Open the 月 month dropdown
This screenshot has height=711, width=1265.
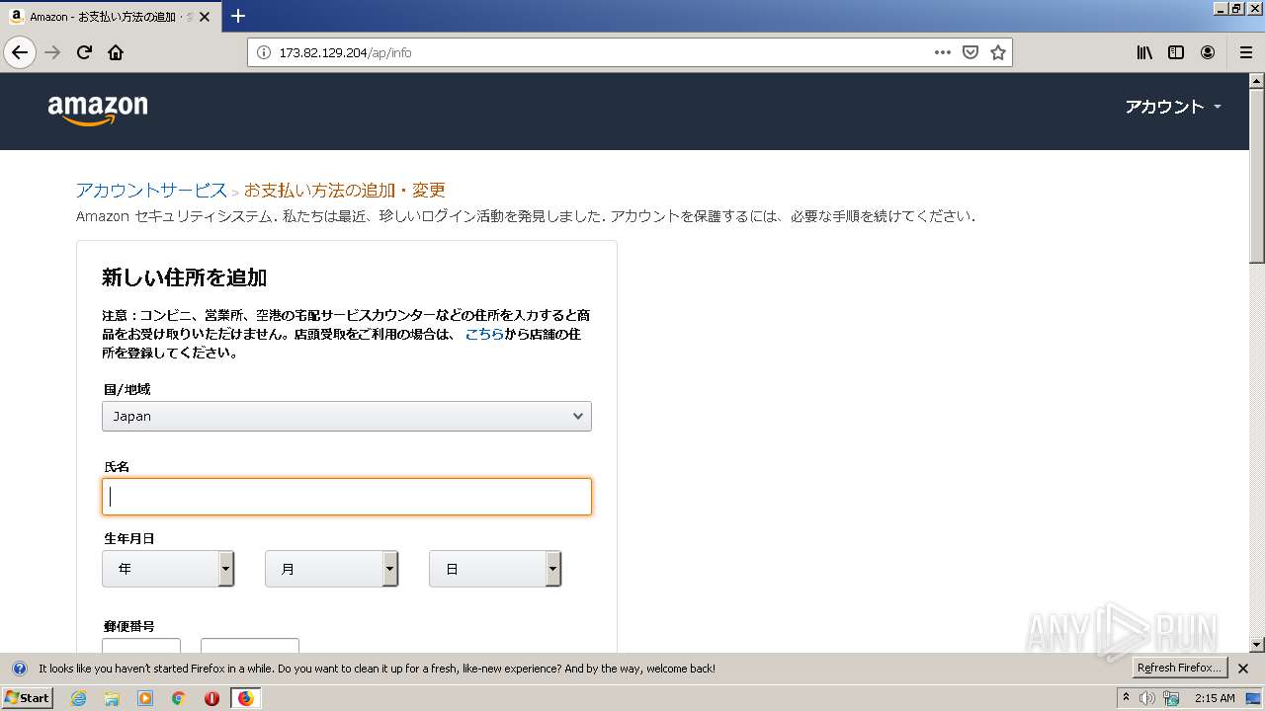click(331, 569)
